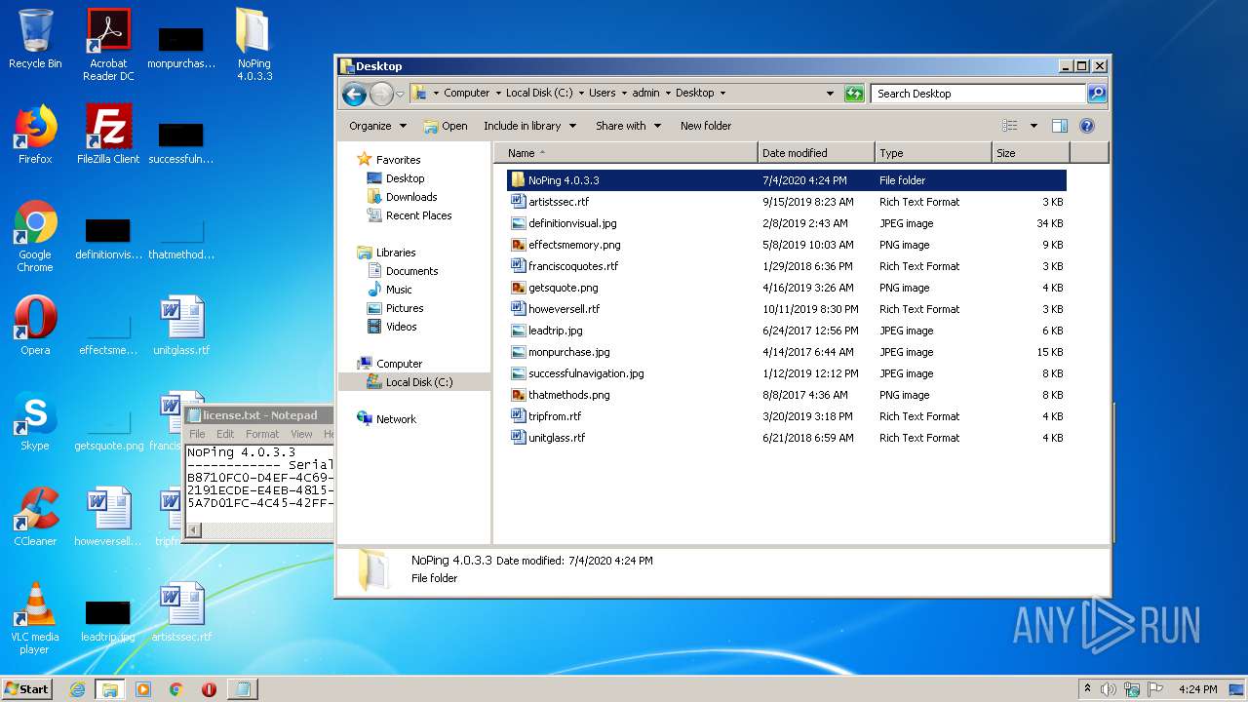Click the Chrome taskbar icon
Screen dimensions: 1248x702
(x=176, y=689)
